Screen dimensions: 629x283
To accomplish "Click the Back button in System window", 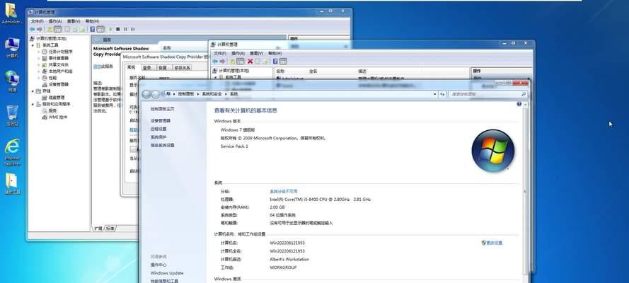I will [x=146, y=94].
